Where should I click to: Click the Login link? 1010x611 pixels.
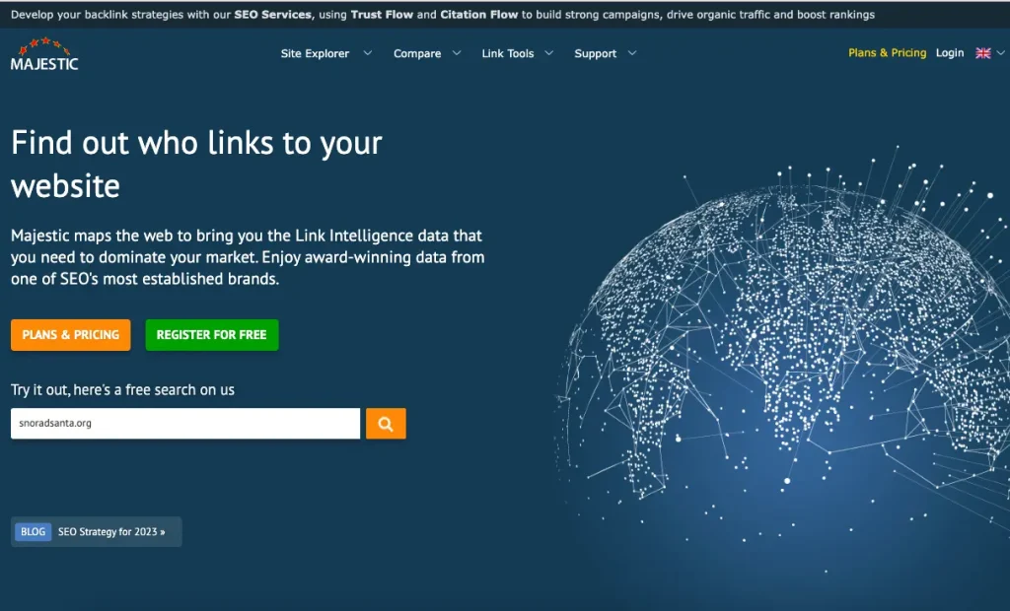(x=950, y=53)
